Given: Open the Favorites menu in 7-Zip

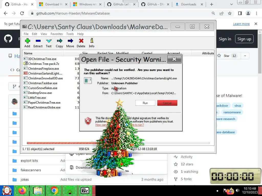Looking at the screenshot, I should click(57, 34).
